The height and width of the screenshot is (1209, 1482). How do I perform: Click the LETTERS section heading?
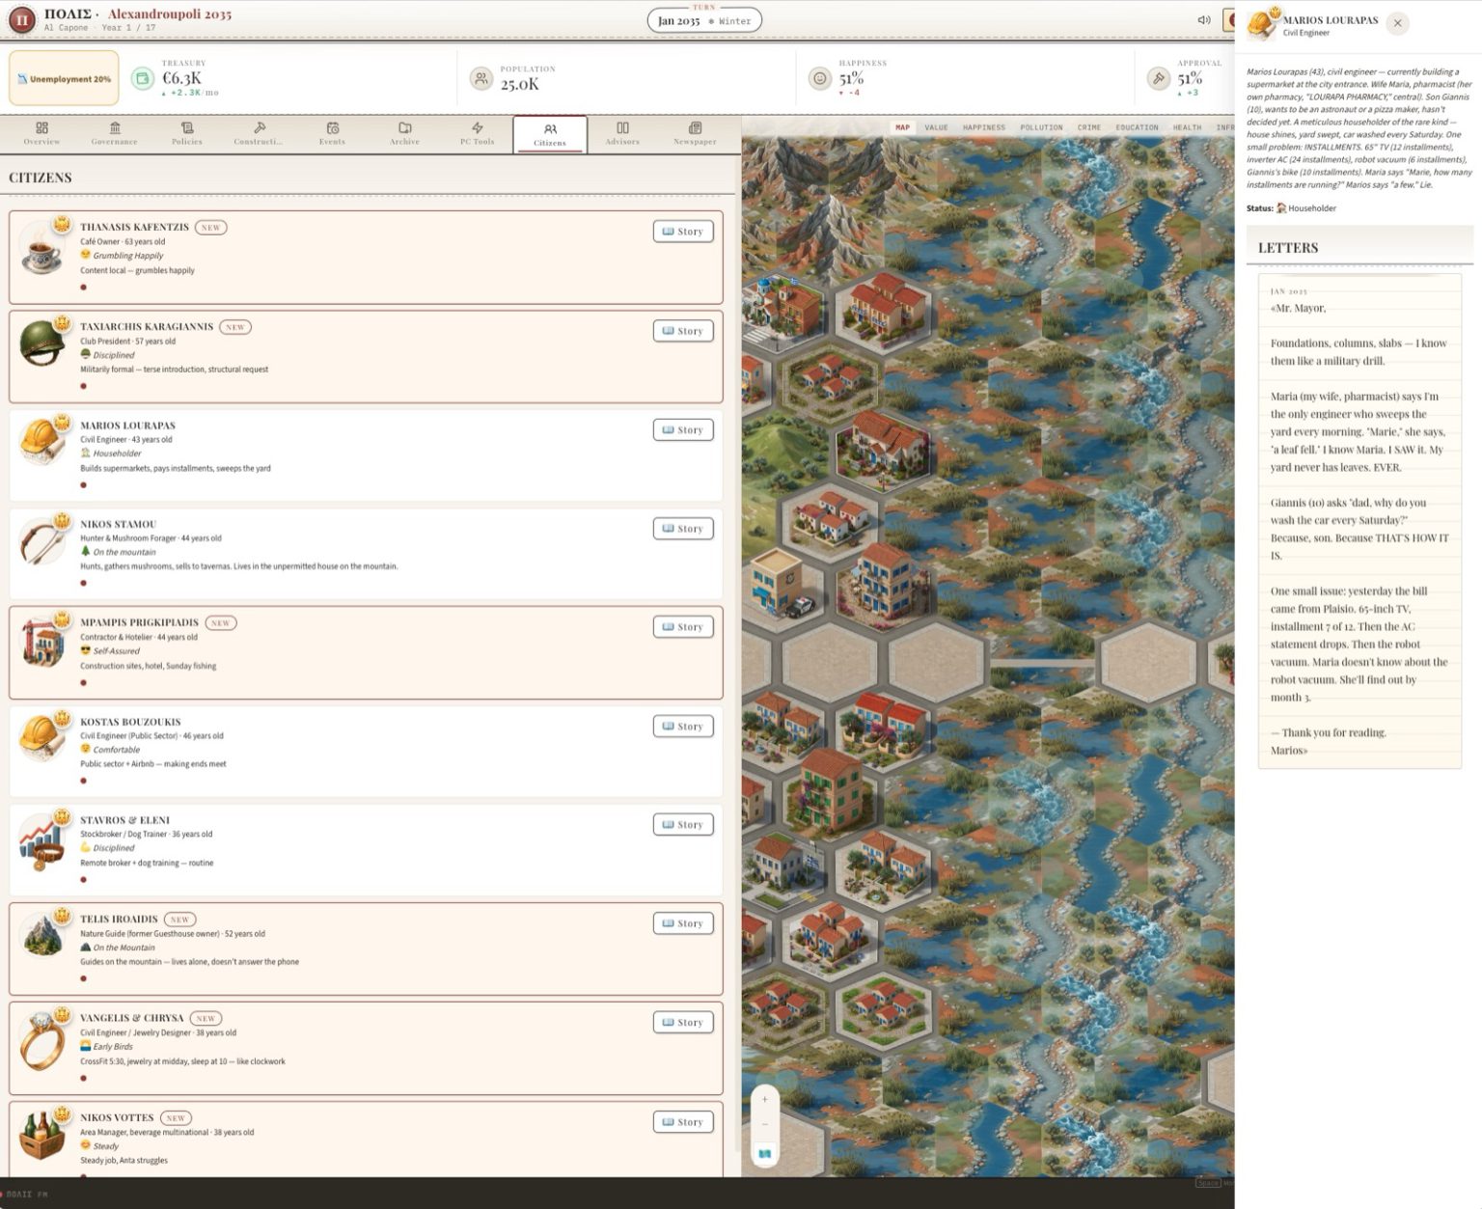coord(1288,248)
